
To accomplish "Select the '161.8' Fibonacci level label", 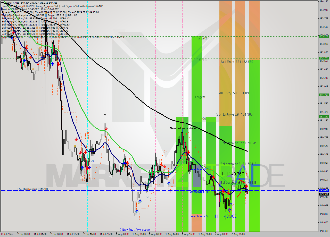I will 203,60.
